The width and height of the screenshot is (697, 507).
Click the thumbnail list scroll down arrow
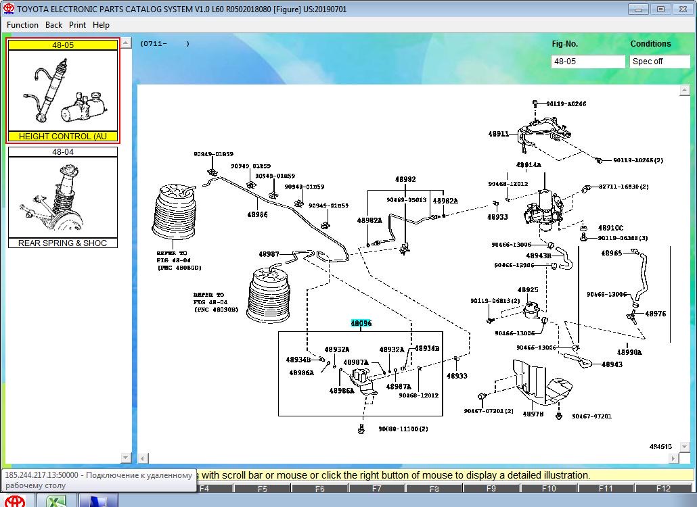(126, 459)
